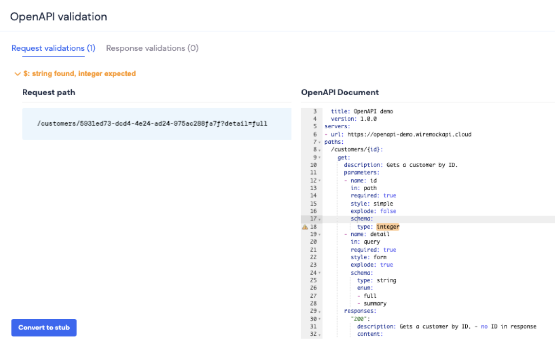Fold line 7 paths section
Screen dimensions: 555x348
click(x=319, y=142)
